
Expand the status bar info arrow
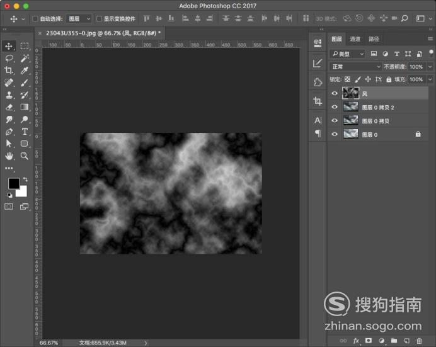click(x=146, y=343)
